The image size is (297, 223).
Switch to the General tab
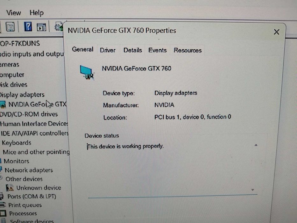pyautogui.click(x=82, y=49)
